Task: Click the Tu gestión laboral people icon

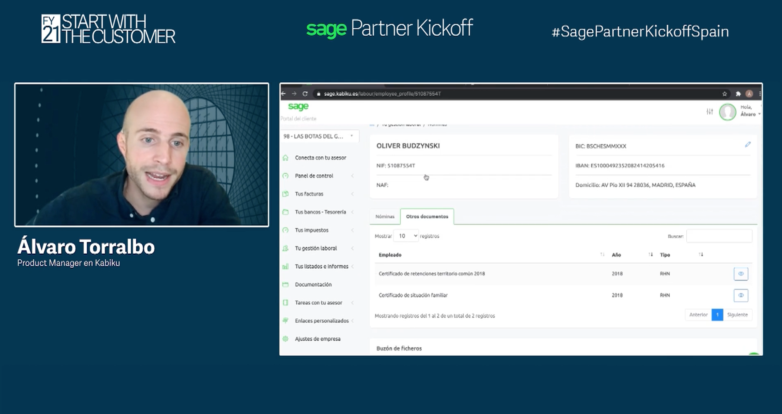Action: click(x=286, y=248)
